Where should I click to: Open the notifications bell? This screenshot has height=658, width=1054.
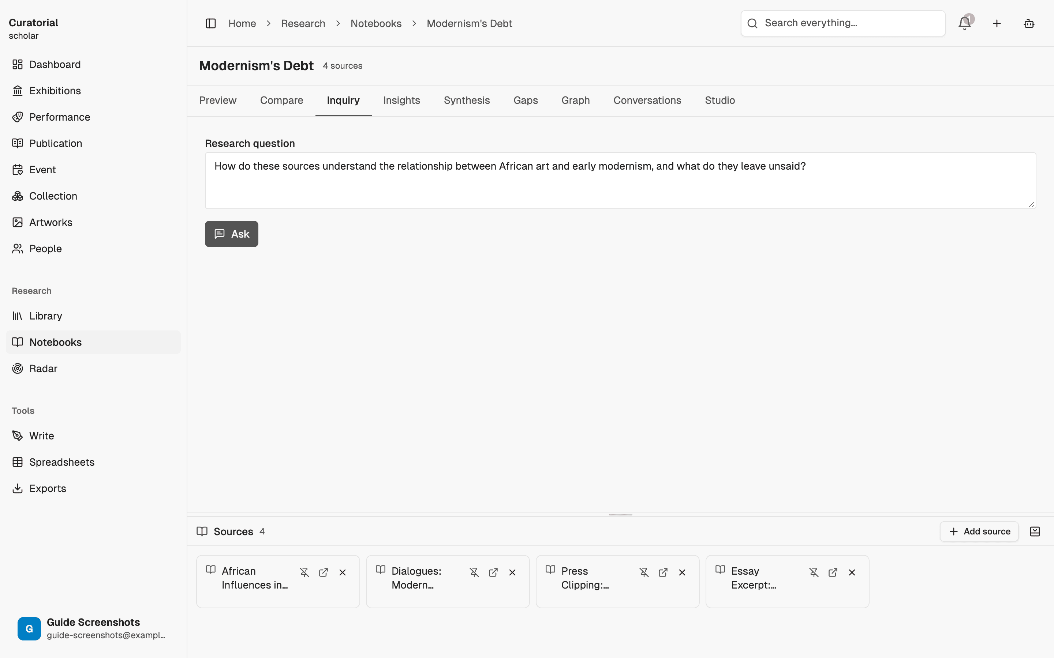(965, 23)
